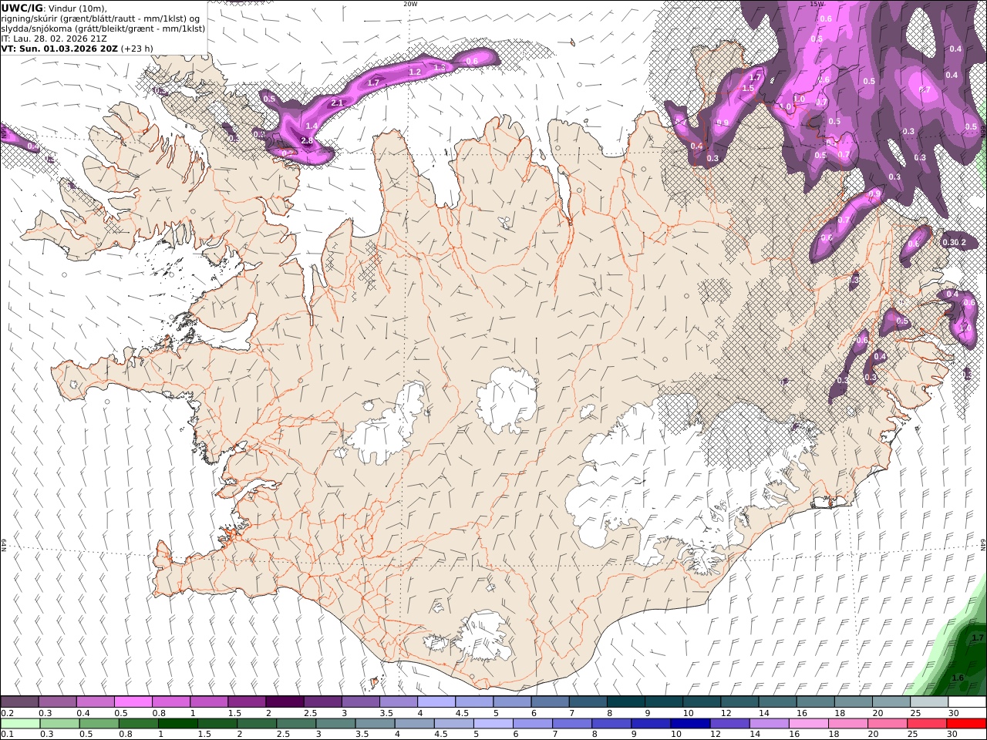987x740 pixels.
Task: Click the 20W longitude label
Action: 410,4
